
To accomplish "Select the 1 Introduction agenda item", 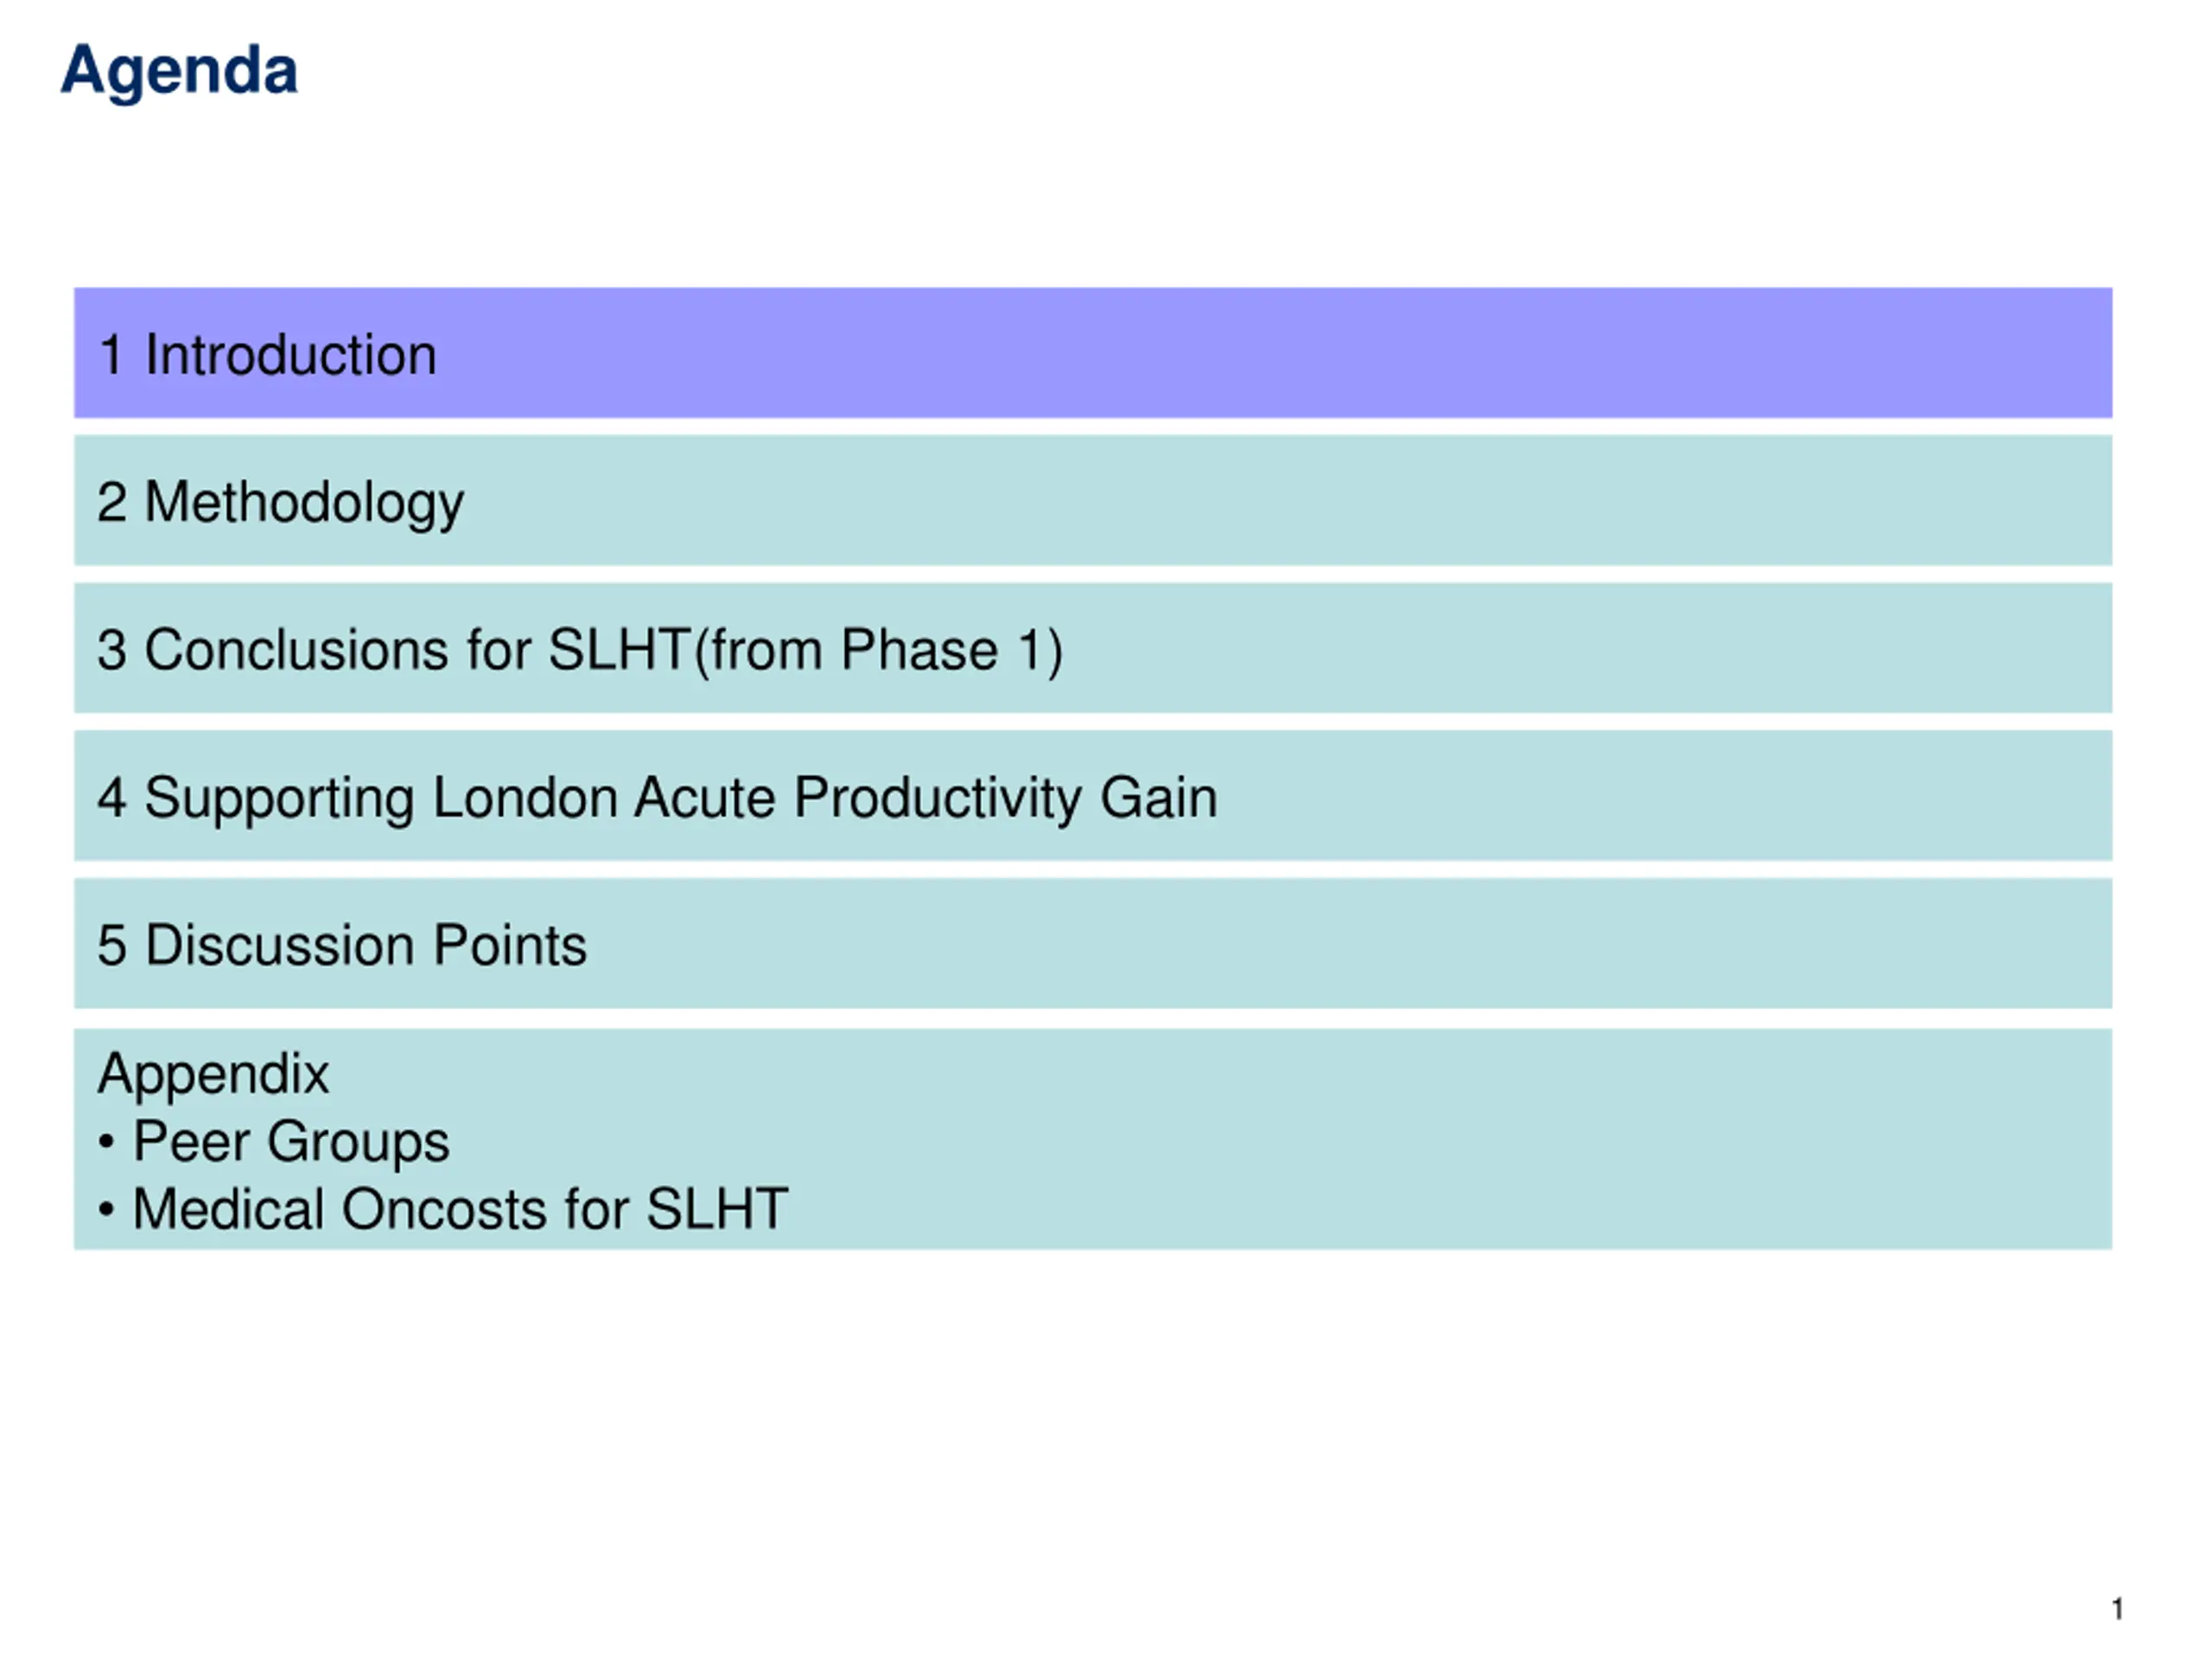I will (1093, 353).
